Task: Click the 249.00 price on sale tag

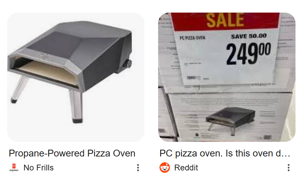Action: coord(248,54)
